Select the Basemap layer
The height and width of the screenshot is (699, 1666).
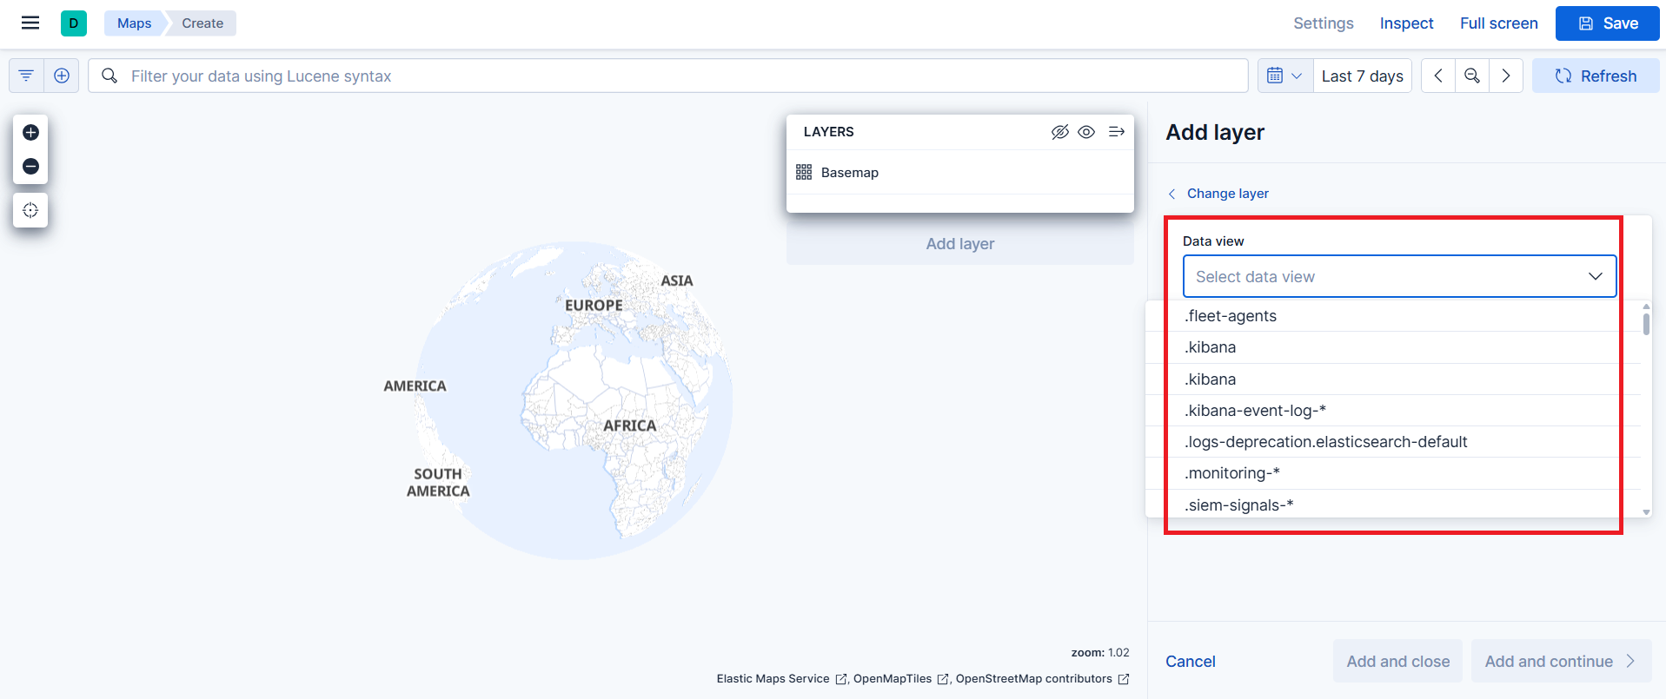849,172
